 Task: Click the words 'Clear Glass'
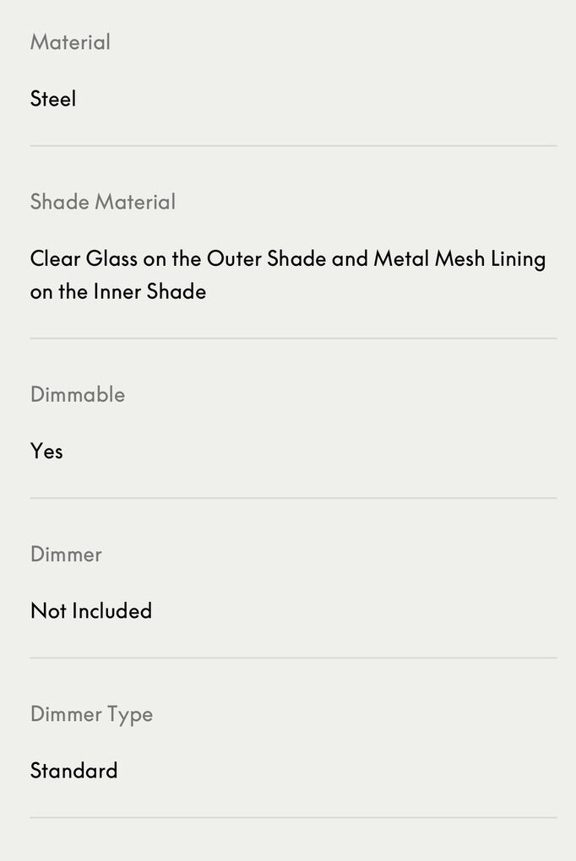pyautogui.click(x=84, y=258)
